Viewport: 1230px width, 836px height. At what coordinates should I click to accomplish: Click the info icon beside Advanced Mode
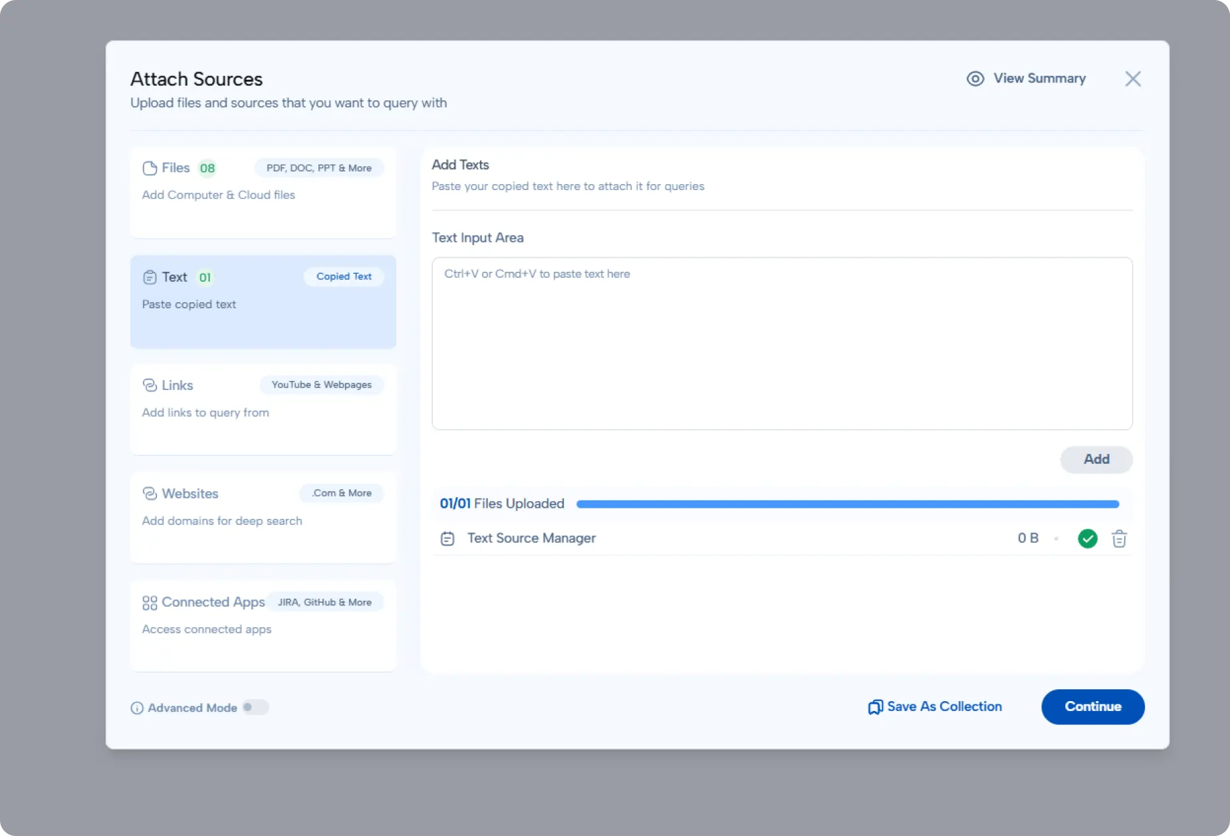point(137,708)
